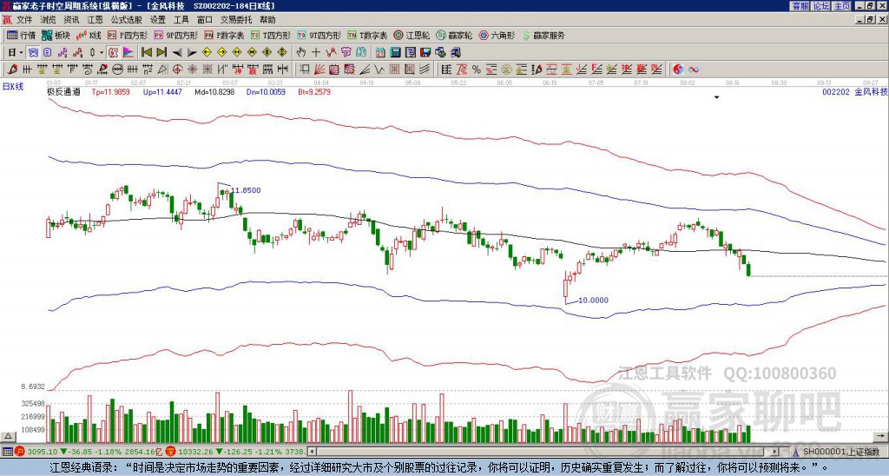Click the horizontal scrollbar right arrow
The width and height of the screenshot is (889, 476).
click(x=775, y=452)
